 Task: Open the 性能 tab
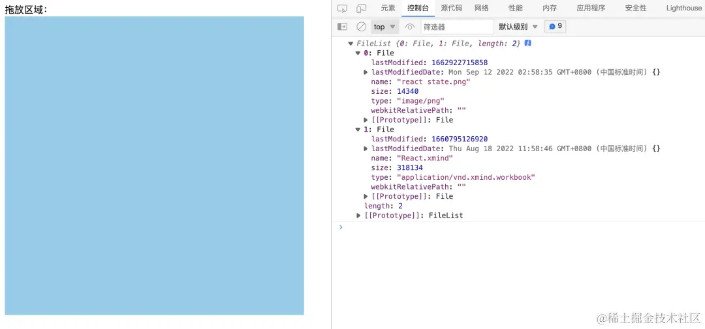(515, 8)
